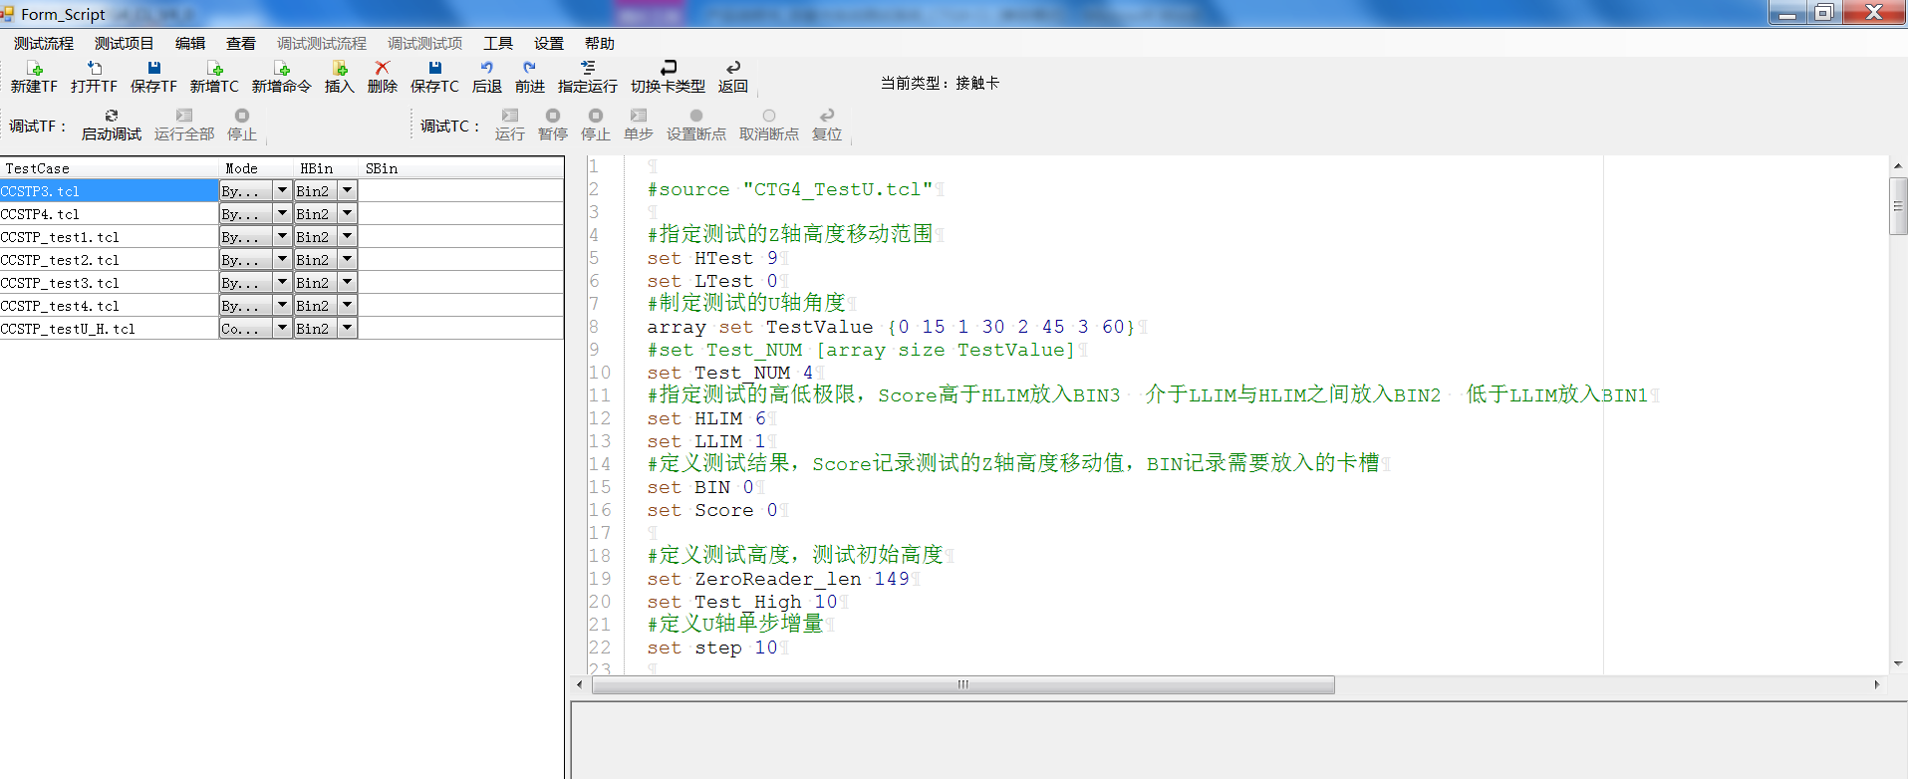Select the CCSTP_test2.tcl test case
Screen dimensions: 1908x779
(x=110, y=259)
